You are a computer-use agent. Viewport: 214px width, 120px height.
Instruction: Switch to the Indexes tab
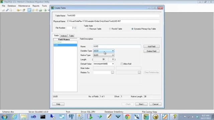(x=64, y=36)
